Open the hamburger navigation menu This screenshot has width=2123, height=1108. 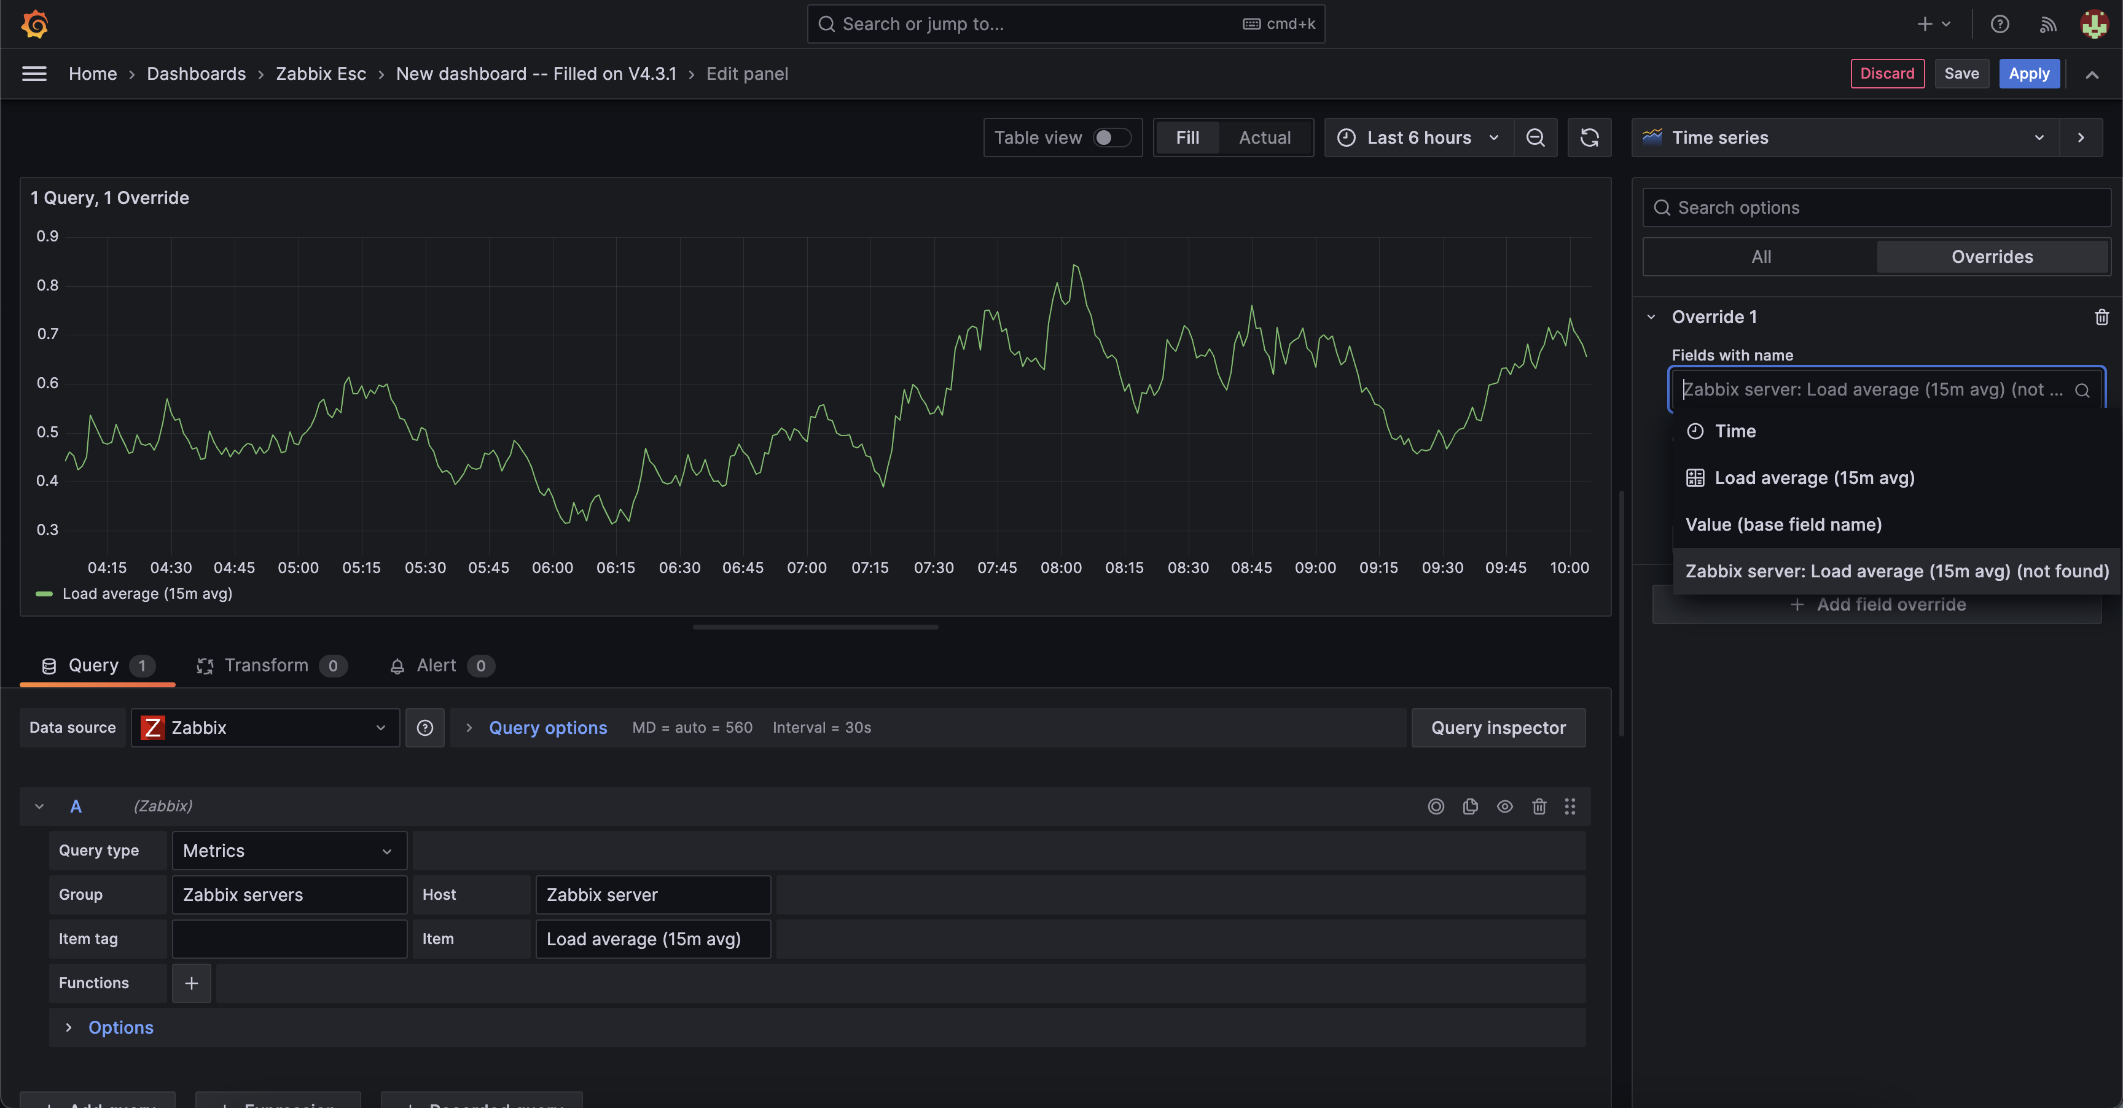pos(34,73)
